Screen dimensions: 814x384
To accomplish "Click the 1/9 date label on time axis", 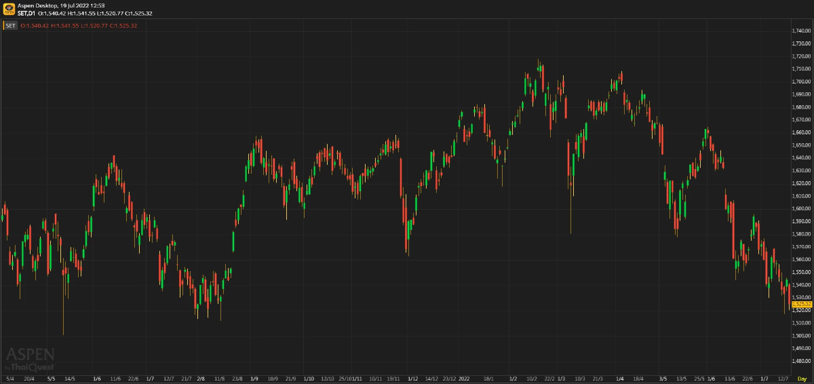I will [x=254, y=378].
